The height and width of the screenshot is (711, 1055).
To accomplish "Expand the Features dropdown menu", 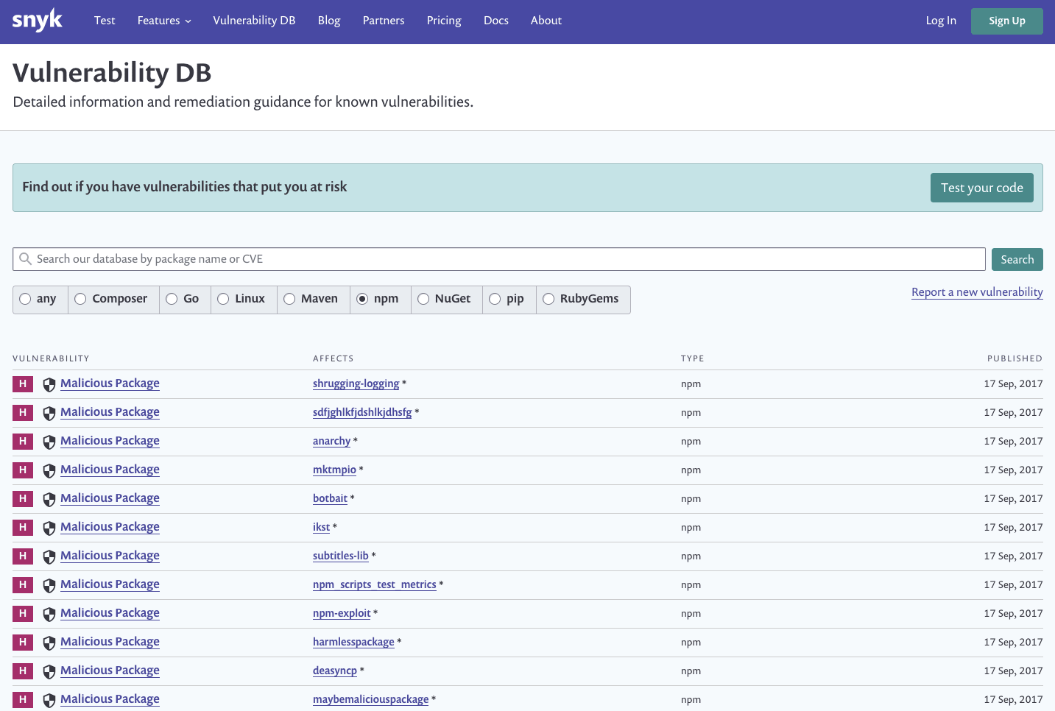I will [x=164, y=21].
